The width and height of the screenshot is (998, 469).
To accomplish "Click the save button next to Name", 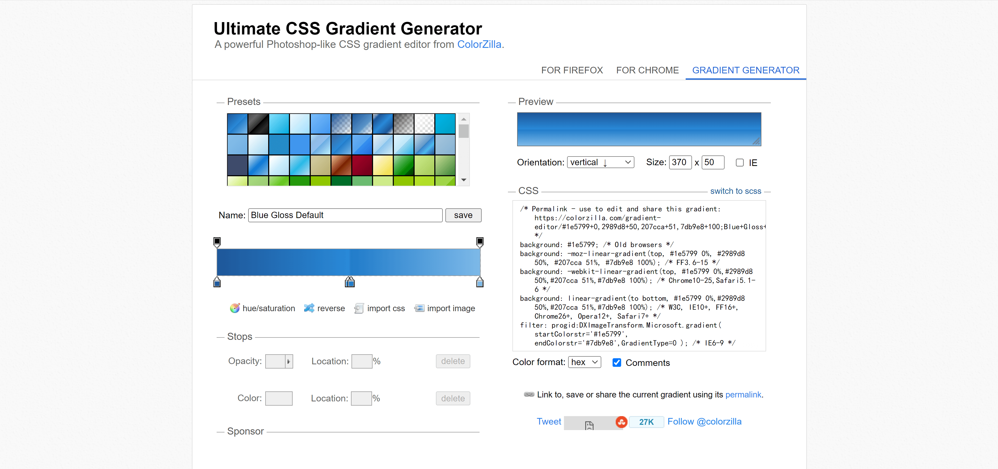I will coord(463,215).
